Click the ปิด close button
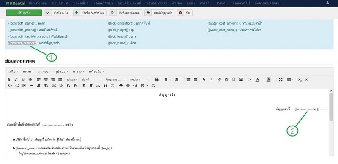 click(185, 13)
